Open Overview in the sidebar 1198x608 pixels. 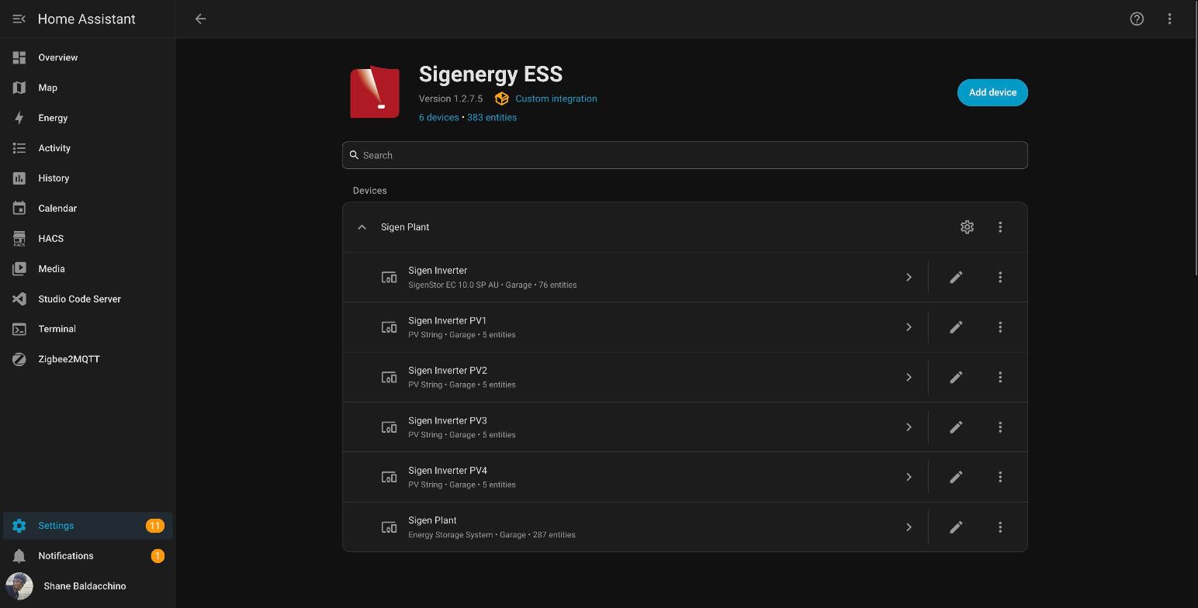(x=88, y=57)
